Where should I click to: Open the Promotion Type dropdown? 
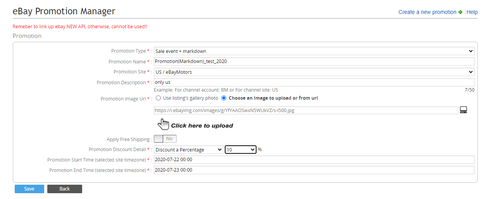coord(314,51)
